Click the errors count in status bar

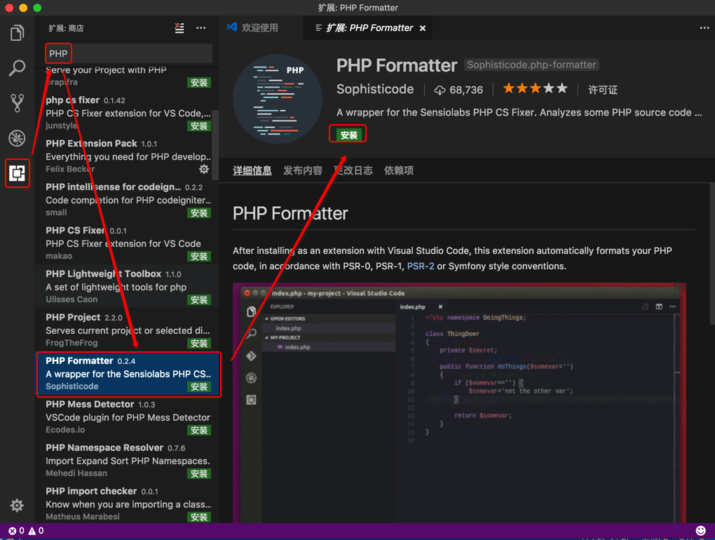(x=16, y=531)
